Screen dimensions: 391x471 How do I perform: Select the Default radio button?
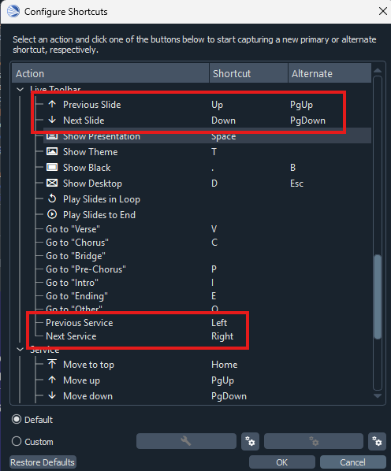coord(17,419)
